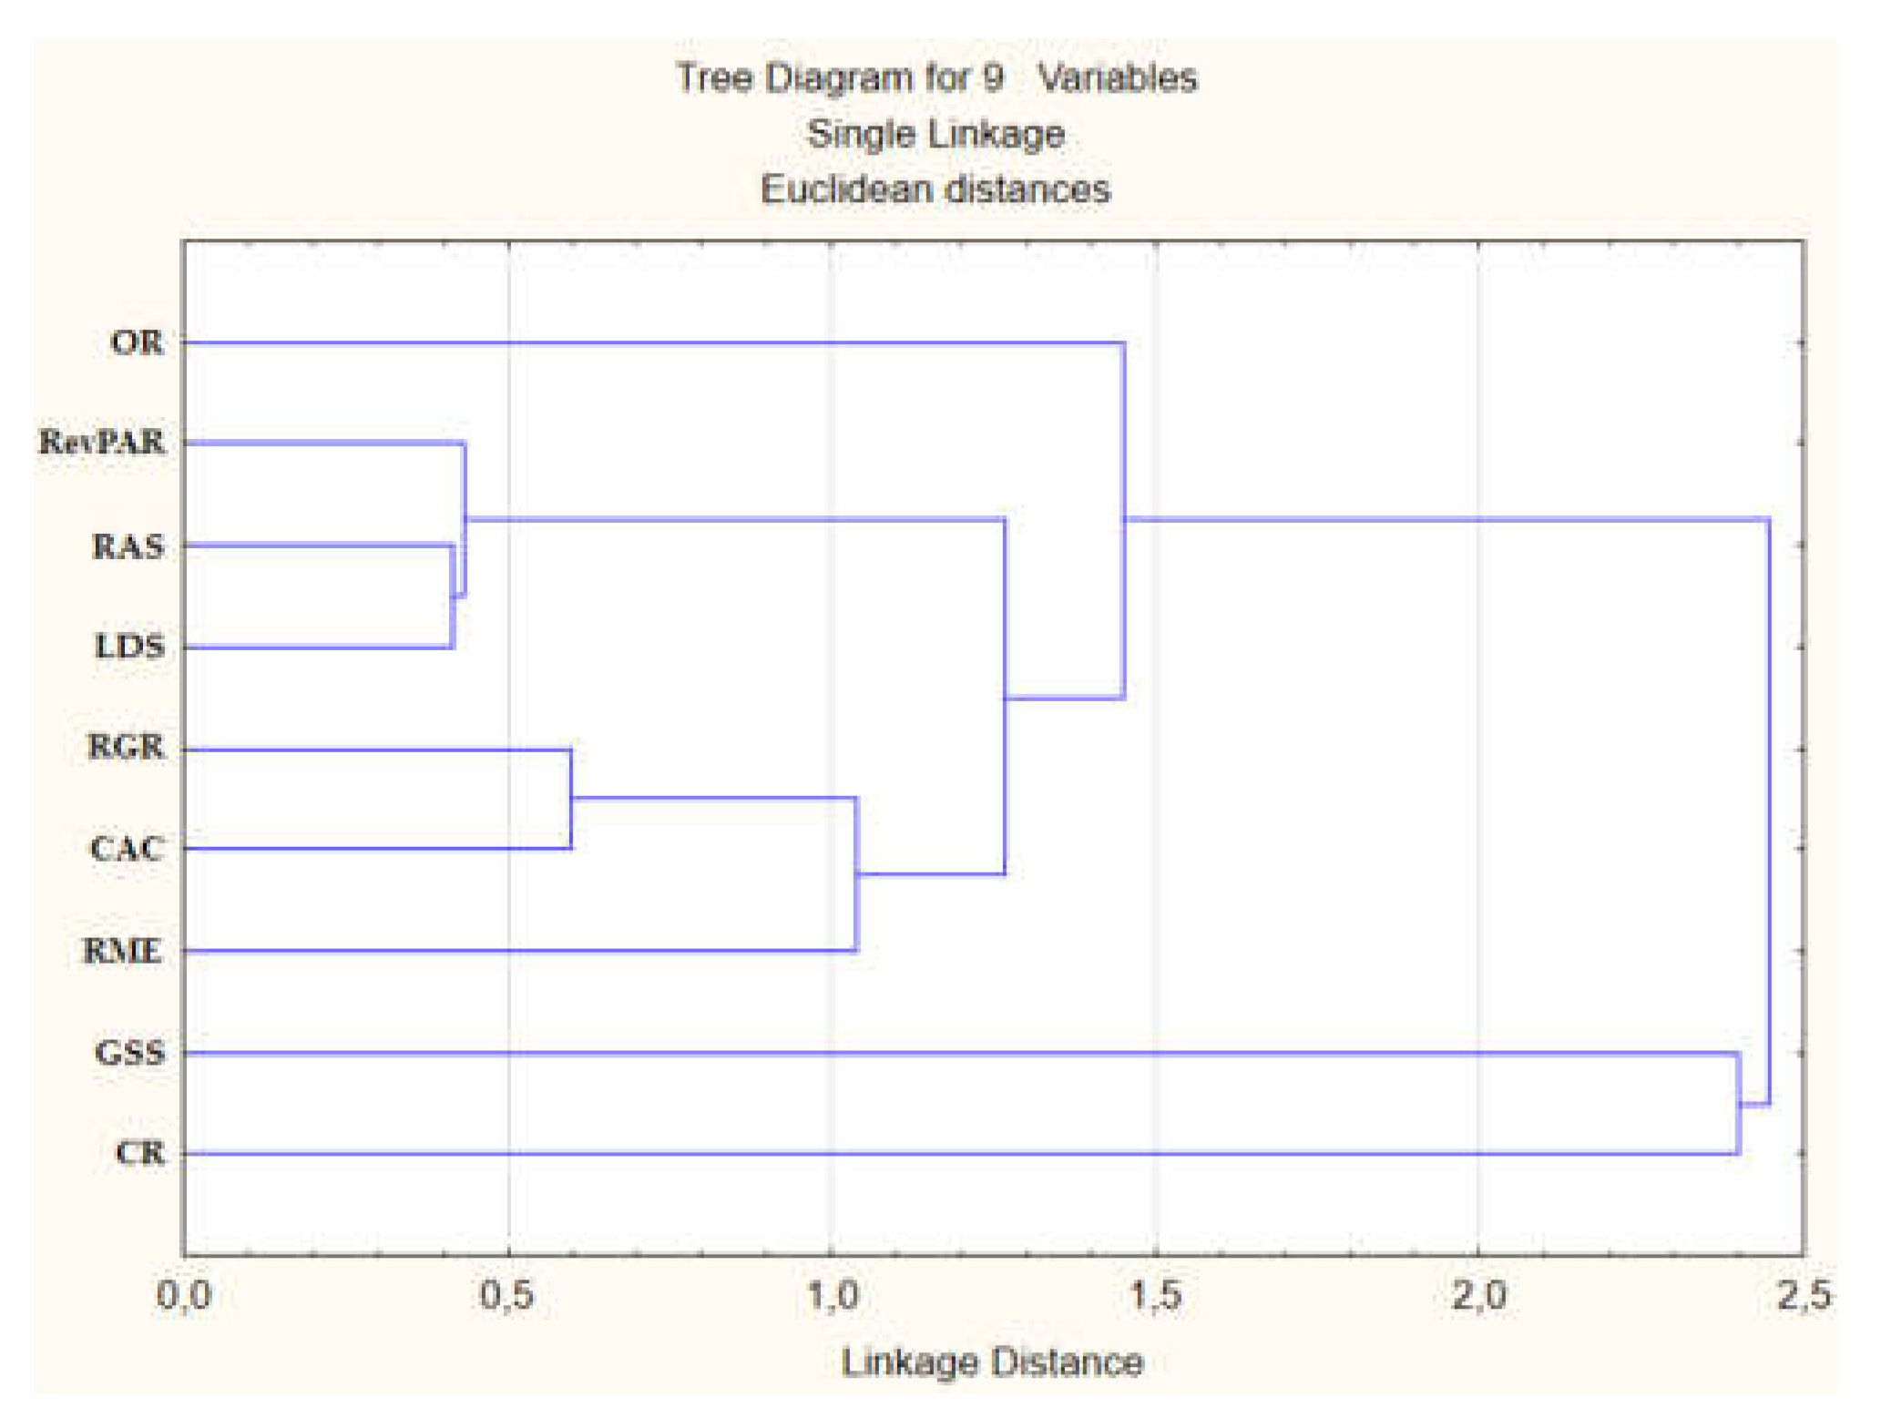Click the junction linking RevPAR and RAS

pyautogui.click(x=465, y=517)
